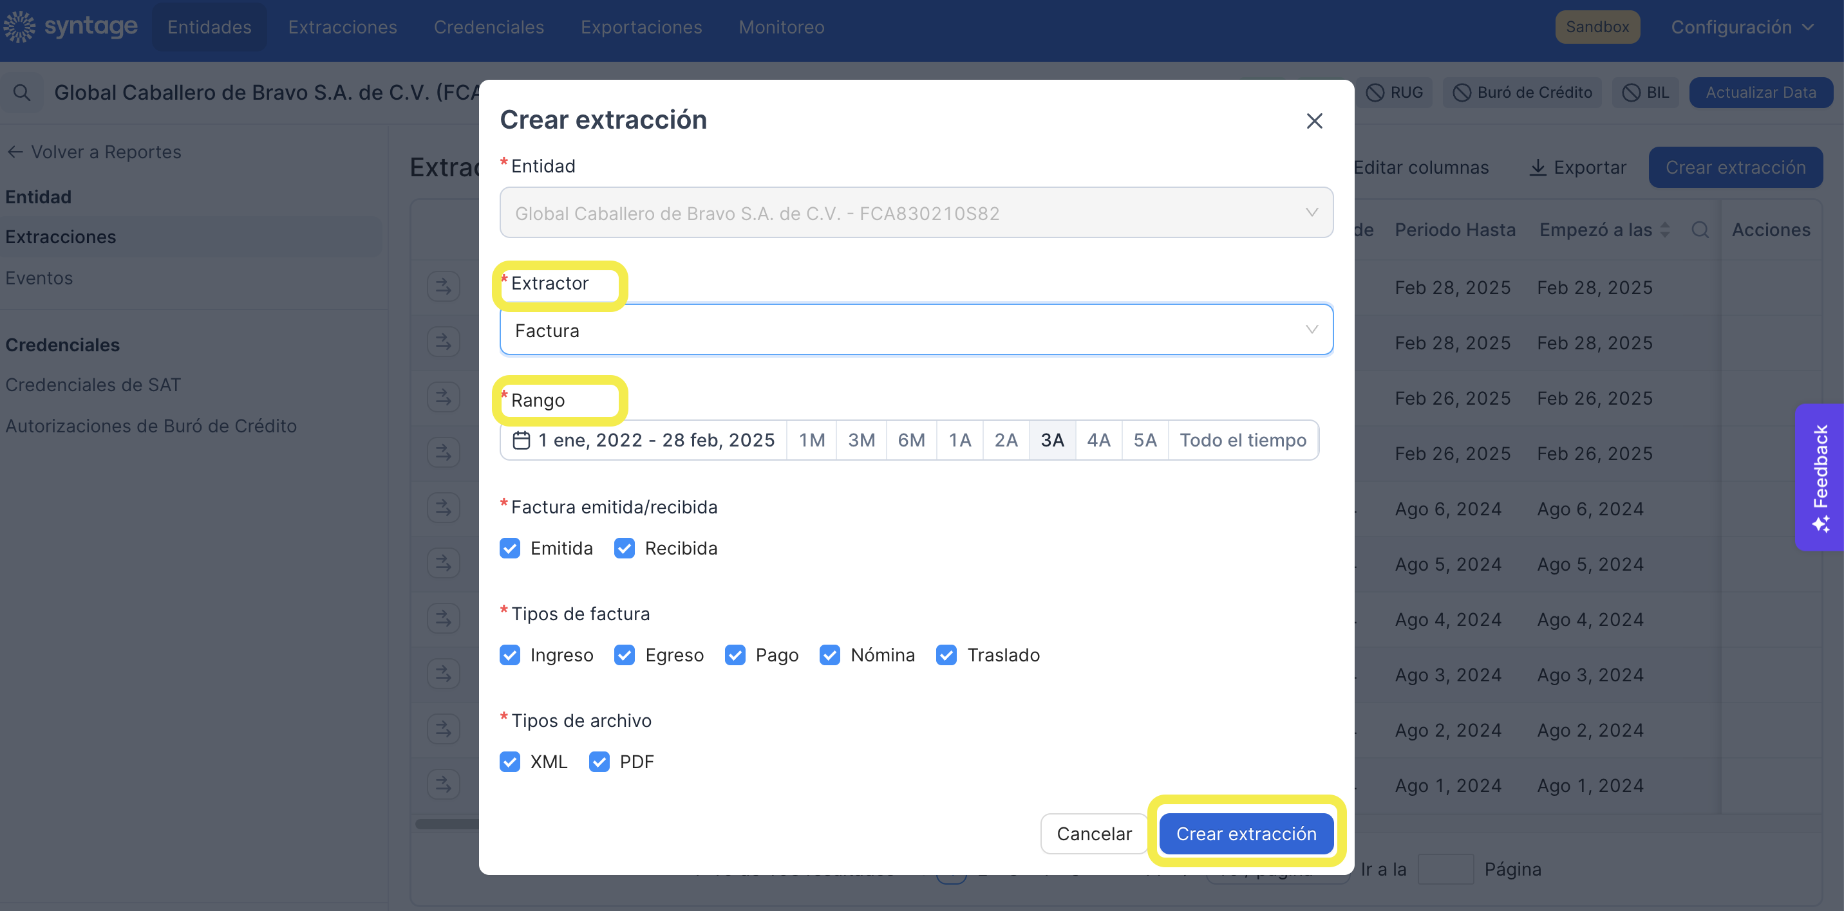Open the Exportaciones nav tab

click(x=641, y=27)
